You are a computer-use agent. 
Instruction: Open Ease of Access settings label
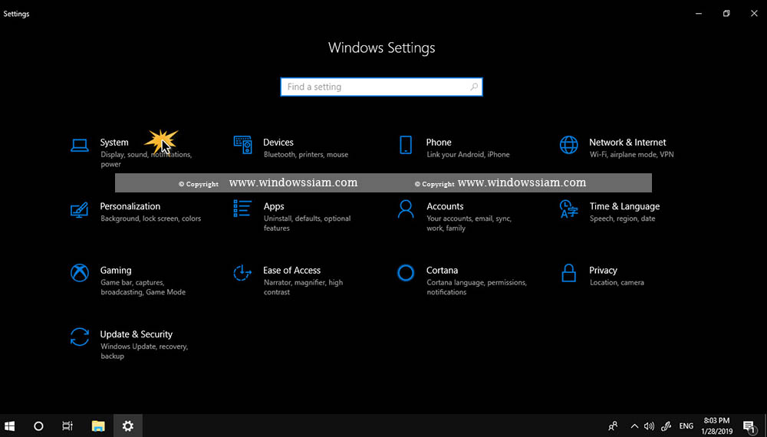point(291,271)
